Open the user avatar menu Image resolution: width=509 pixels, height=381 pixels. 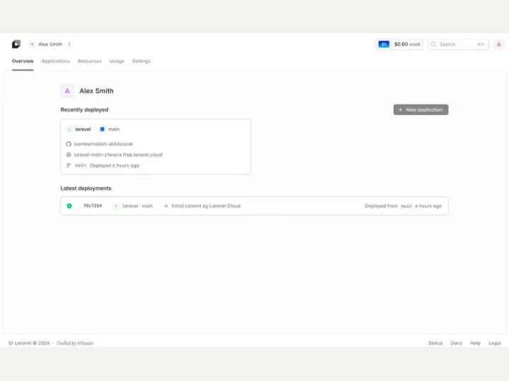(x=499, y=44)
